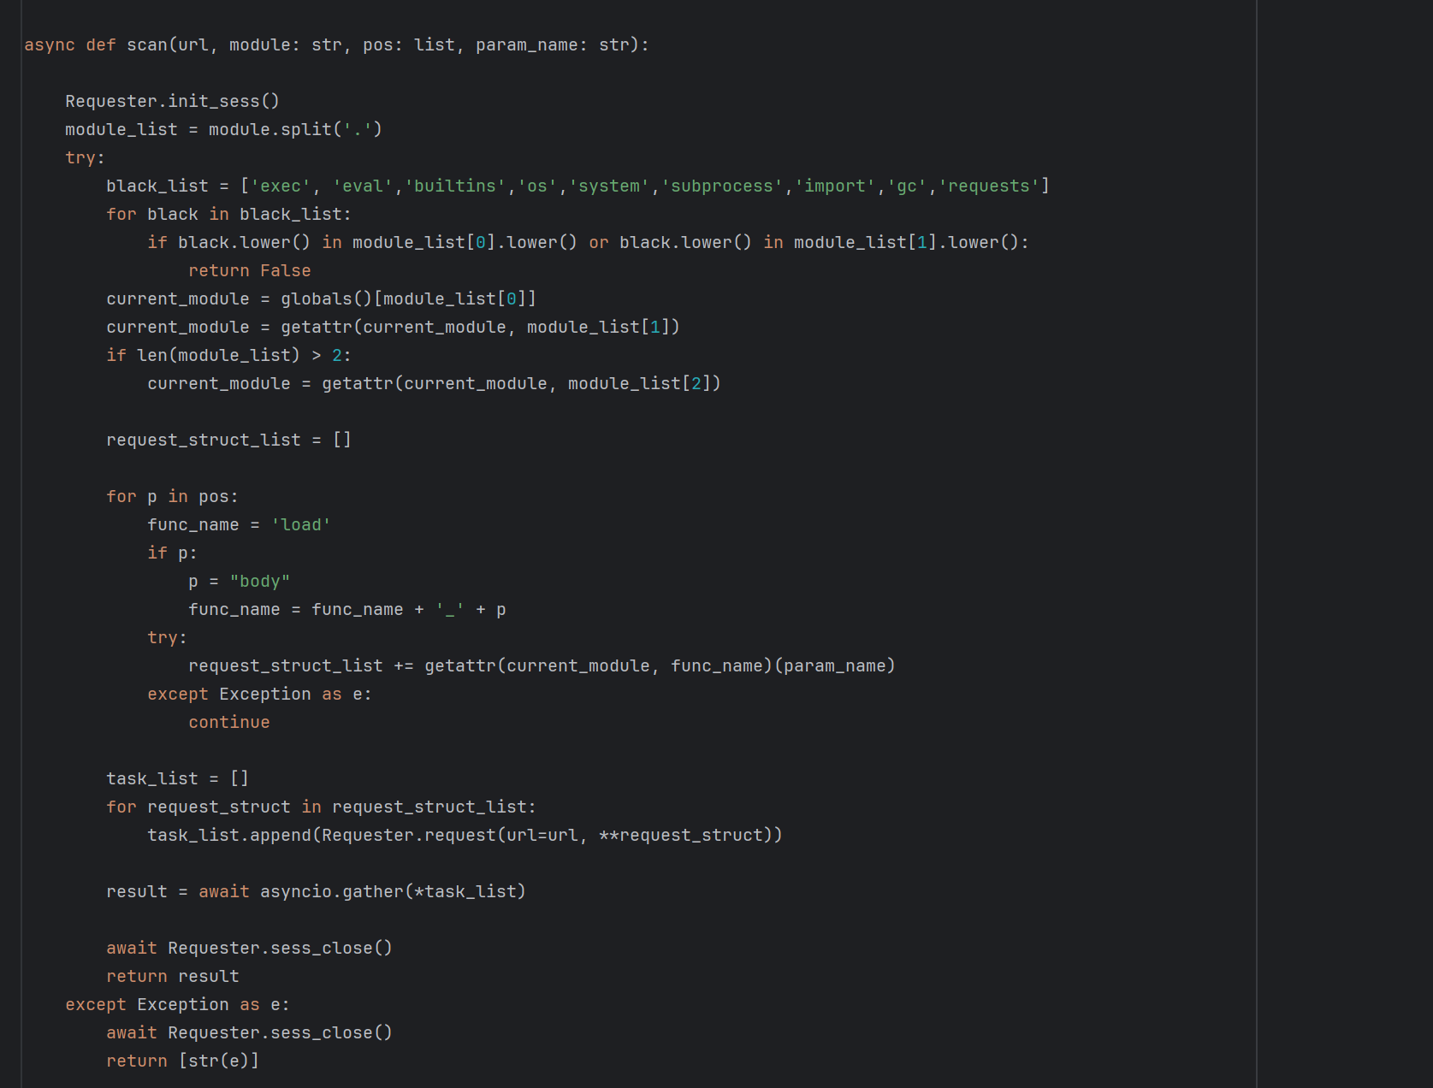The height and width of the screenshot is (1088, 1433).
Task: Click the 'task_list = []' assignment
Action: (x=177, y=778)
